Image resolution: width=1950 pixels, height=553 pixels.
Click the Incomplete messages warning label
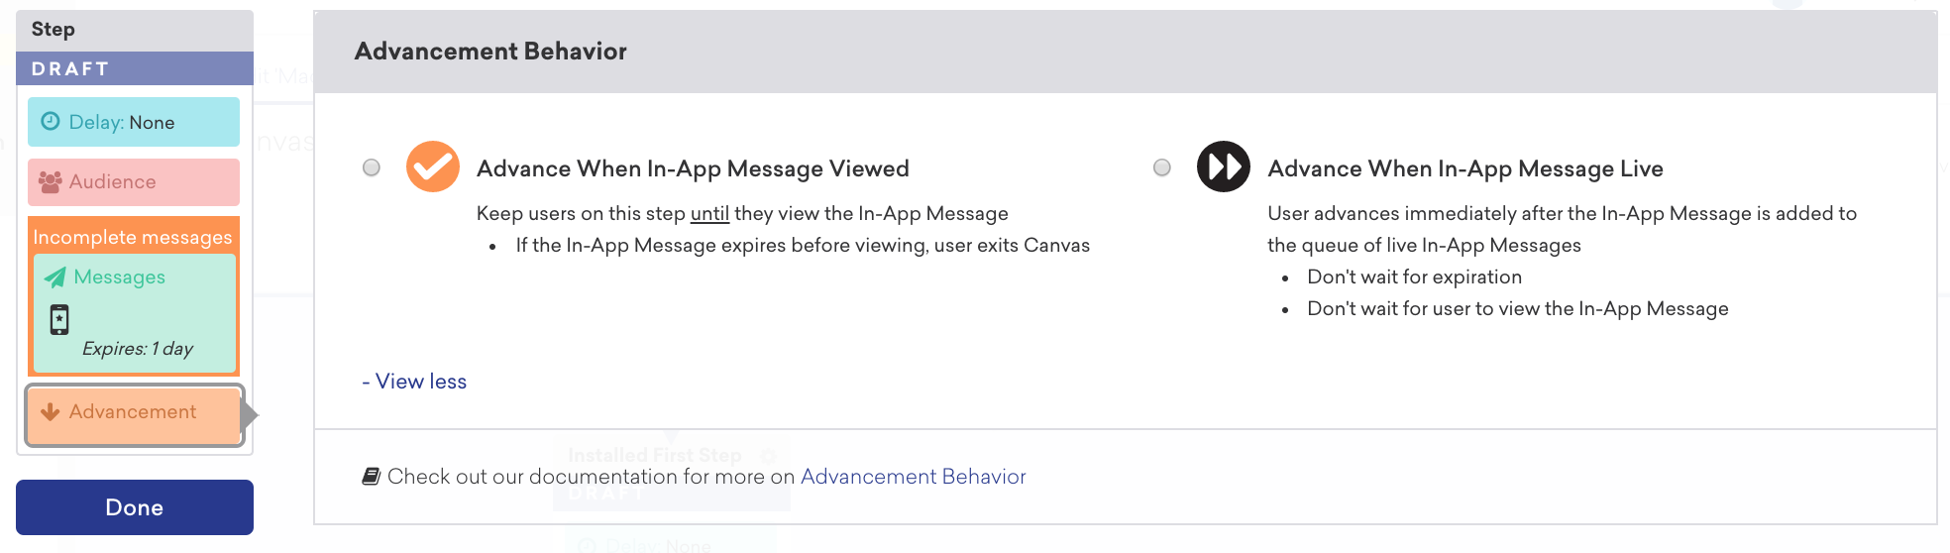pos(133,237)
